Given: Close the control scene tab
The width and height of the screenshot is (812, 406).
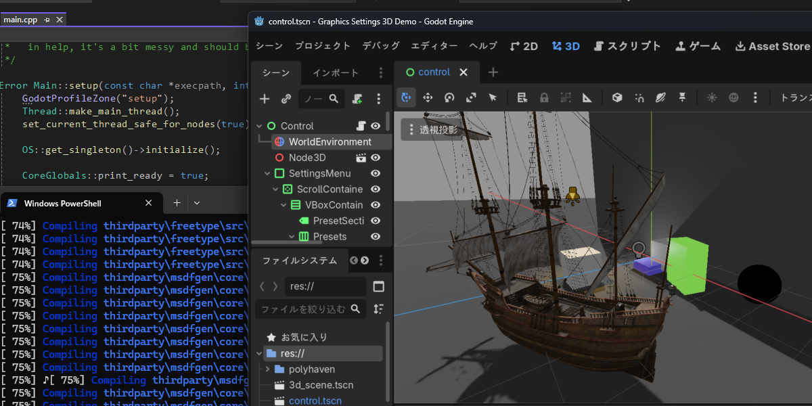Looking at the screenshot, I should 464,72.
